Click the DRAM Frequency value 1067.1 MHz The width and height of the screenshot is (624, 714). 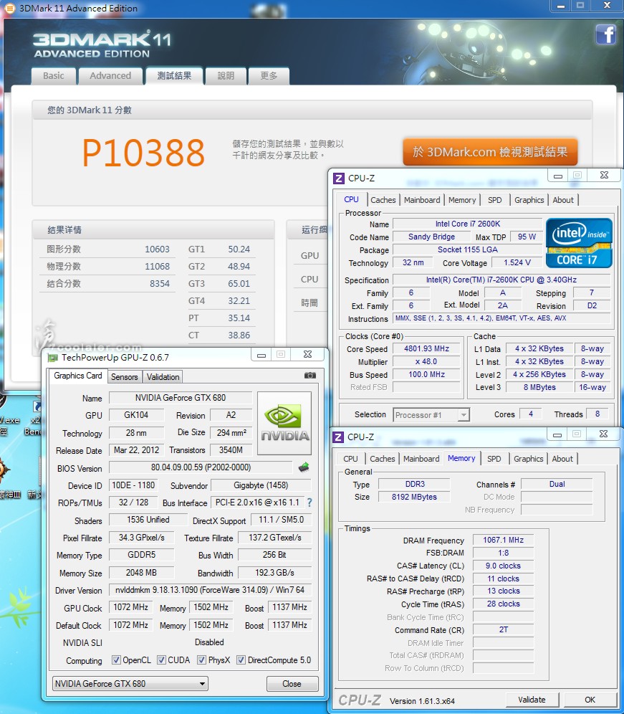pos(504,540)
